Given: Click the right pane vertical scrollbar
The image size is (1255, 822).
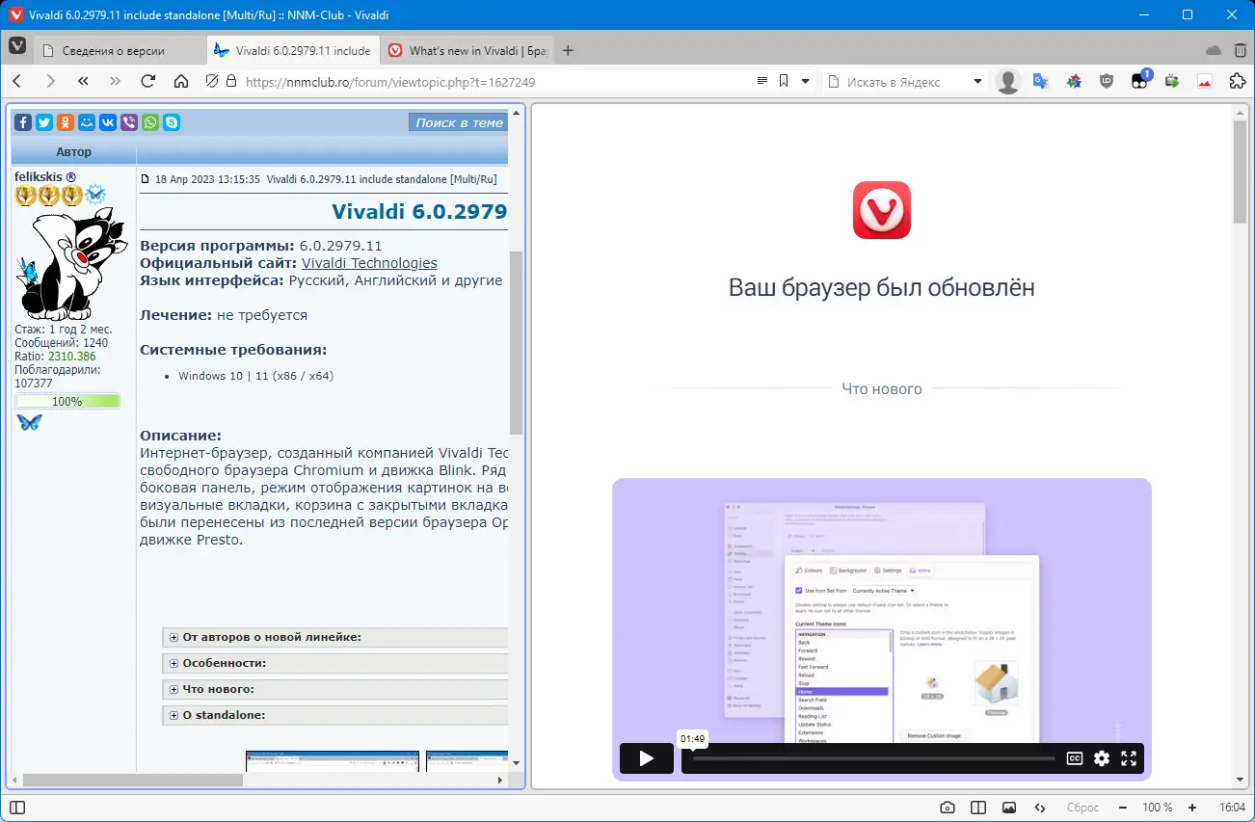Looking at the screenshot, I should click(x=1241, y=172).
